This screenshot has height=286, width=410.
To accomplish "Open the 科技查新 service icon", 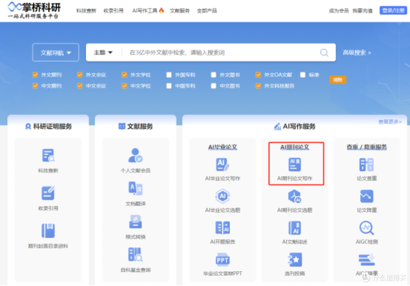I will tap(48, 156).
